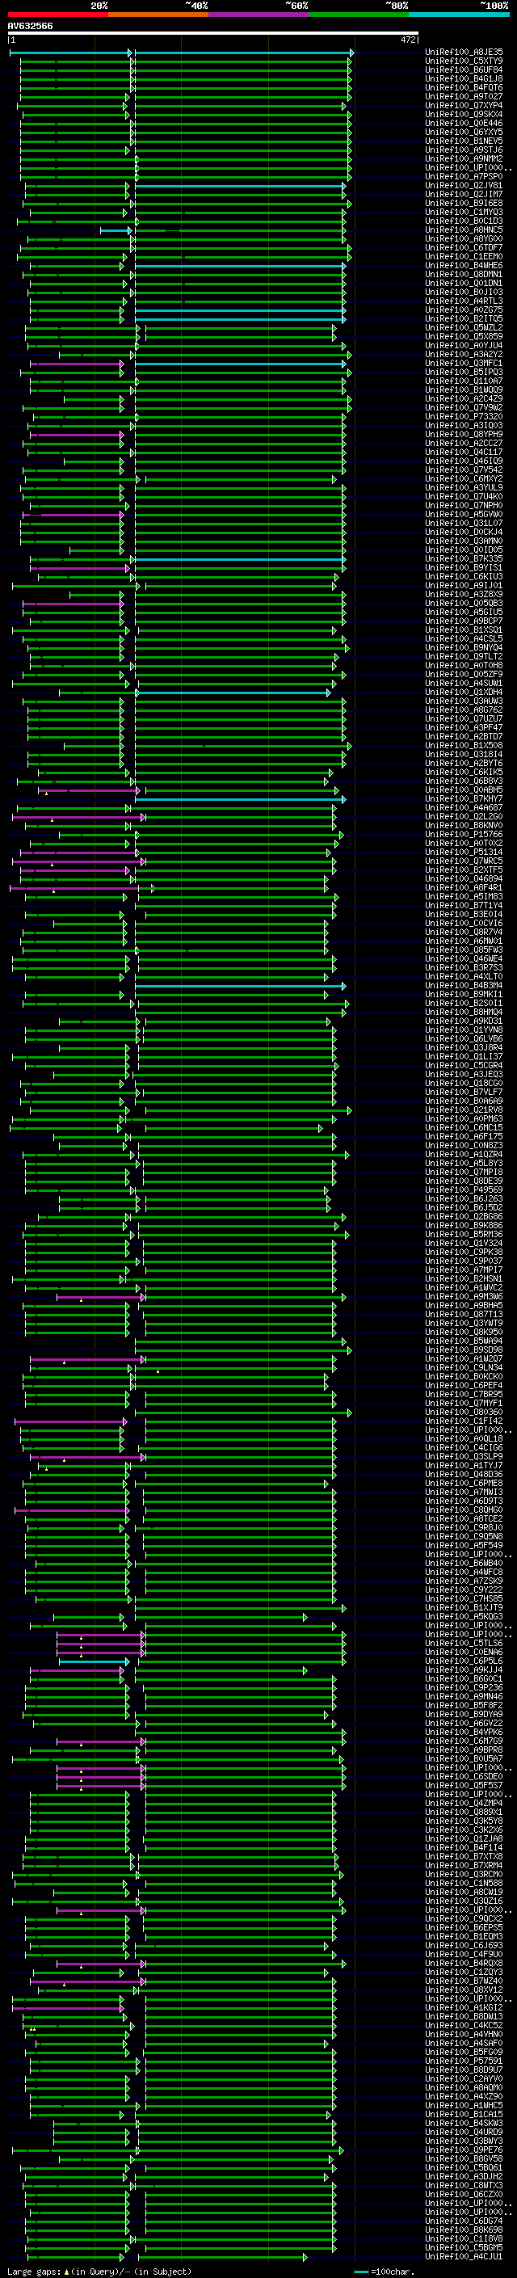Select the UniRef100_A6MW01 label
This screenshot has height=2278, width=517.
pos(464,941)
